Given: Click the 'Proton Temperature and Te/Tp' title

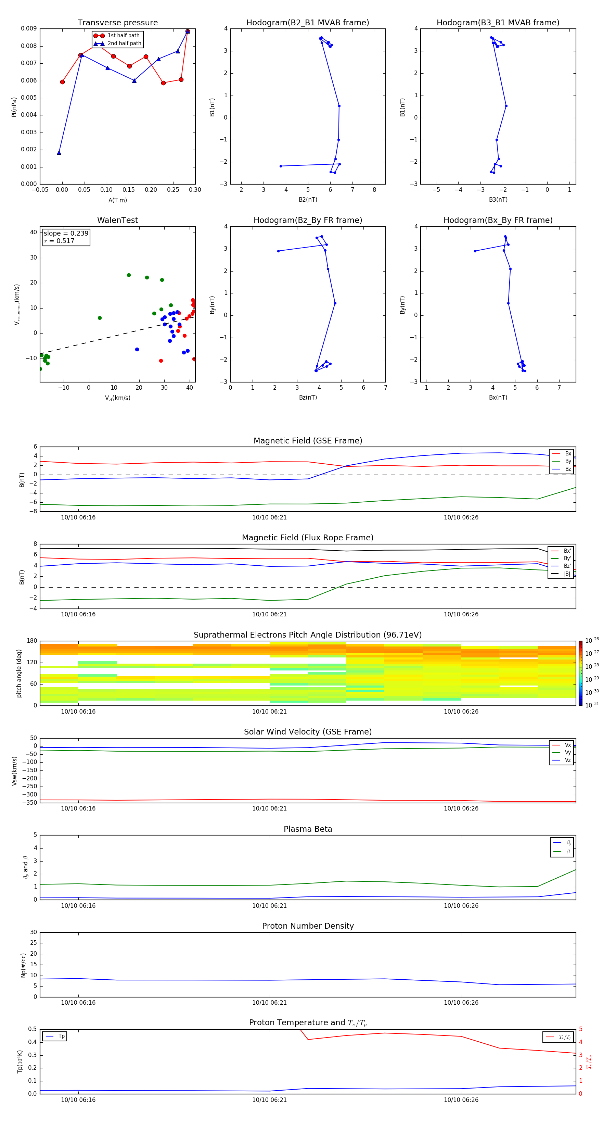Looking at the screenshot, I should coord(308,1023).
